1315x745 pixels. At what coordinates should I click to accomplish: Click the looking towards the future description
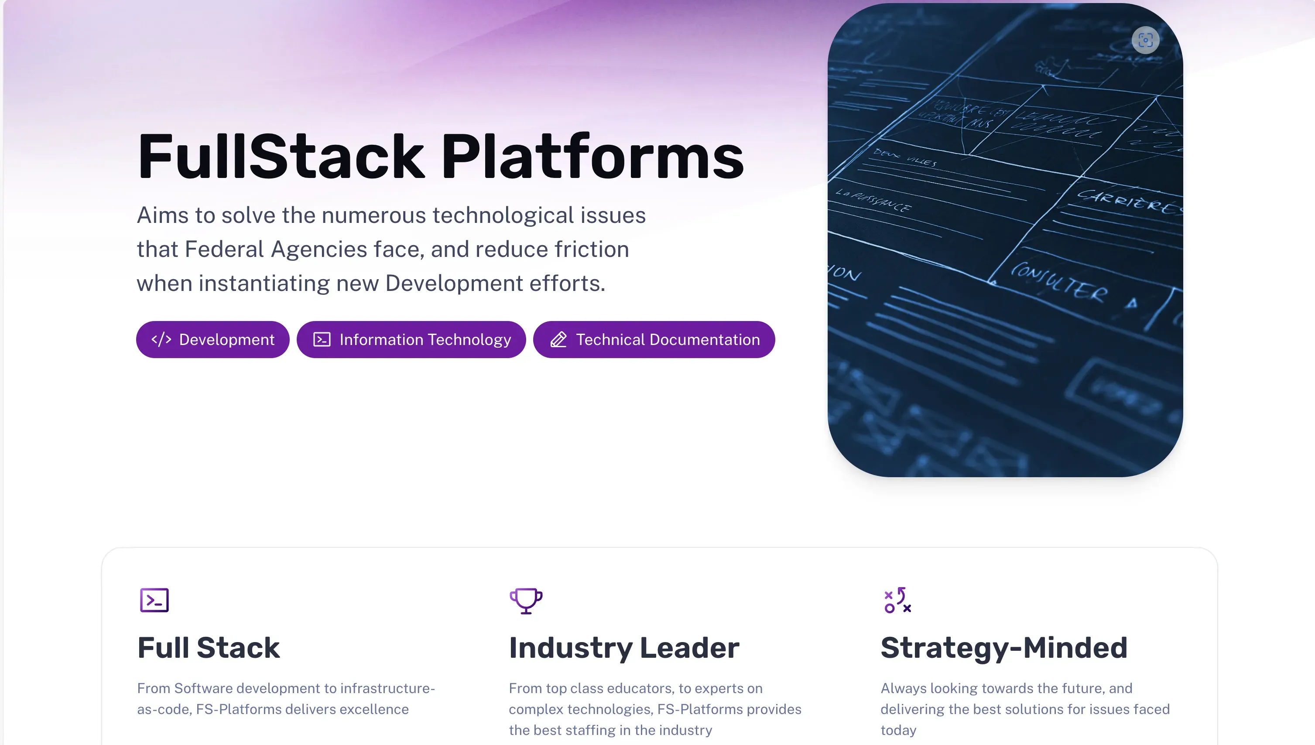coord(1025,709)
